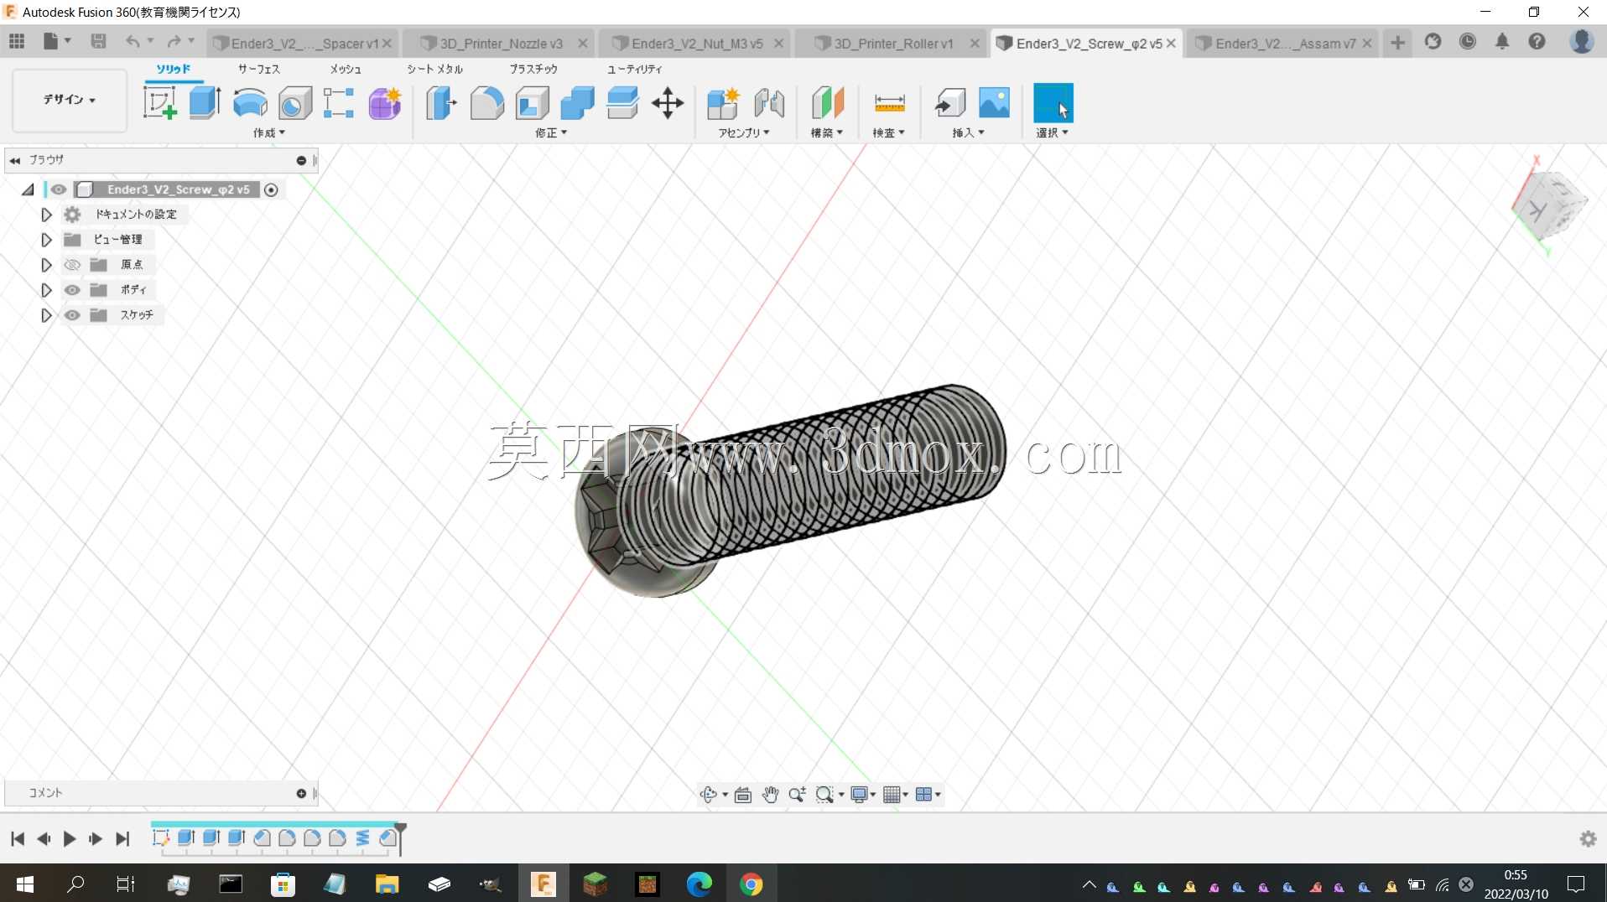Image resolution: width=1607 pixels, height=902 pixels.
Task: Open Windows Start menu
Action: 25,884
